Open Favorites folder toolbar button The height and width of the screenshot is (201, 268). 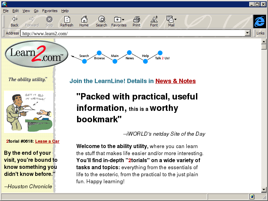click(x=119, y=21)
